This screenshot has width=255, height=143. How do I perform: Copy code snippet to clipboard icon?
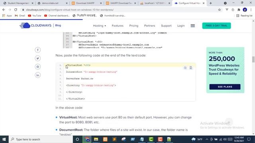click(191, 68)
